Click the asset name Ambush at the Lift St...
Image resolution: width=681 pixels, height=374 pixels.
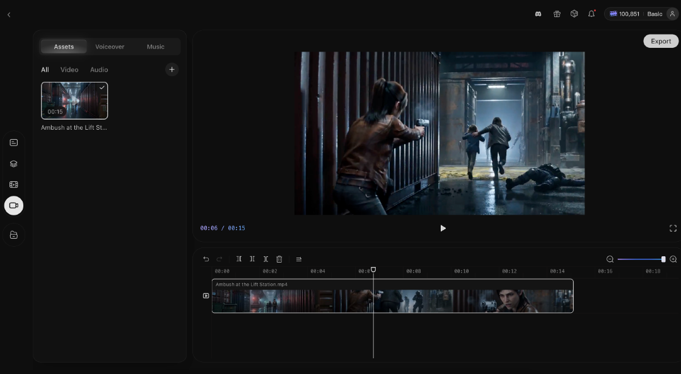point(74,128)
